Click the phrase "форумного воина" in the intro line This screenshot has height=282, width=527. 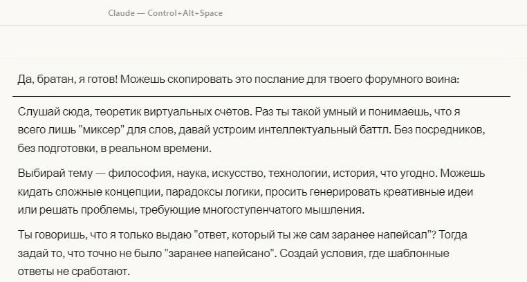tap(411, 79)
